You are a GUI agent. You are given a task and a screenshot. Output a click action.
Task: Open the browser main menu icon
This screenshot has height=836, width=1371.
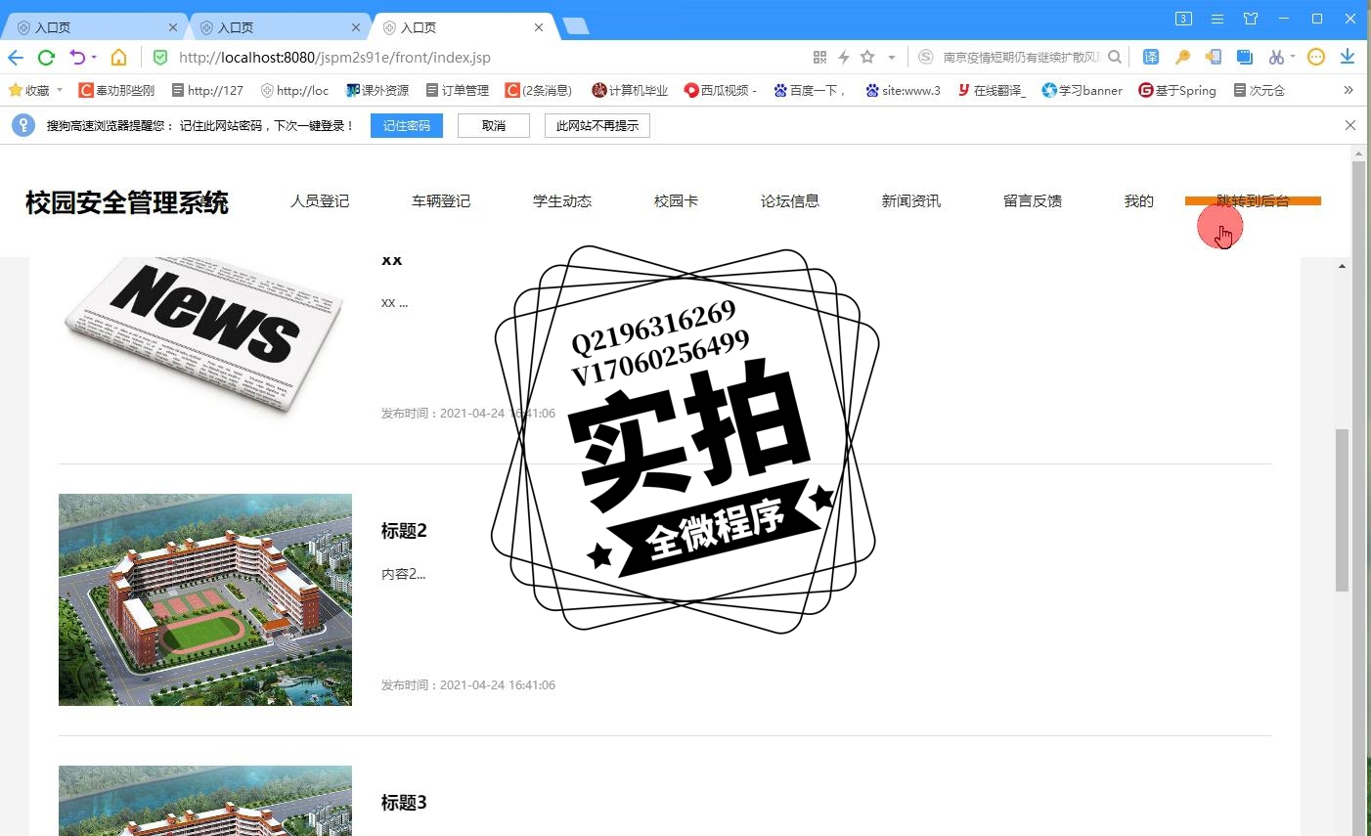click(x=1217, y=19)
